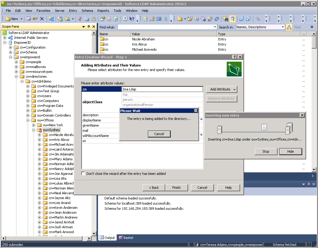Click the Delete X icon in toolbar
Image resolution: width=318 pixels, height=248 pixels.
[x=42, y=19]
